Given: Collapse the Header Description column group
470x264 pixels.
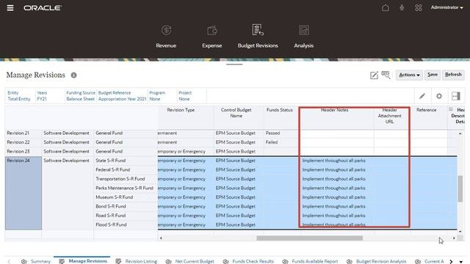Looking at the screenshot, I should click(450, 109).
